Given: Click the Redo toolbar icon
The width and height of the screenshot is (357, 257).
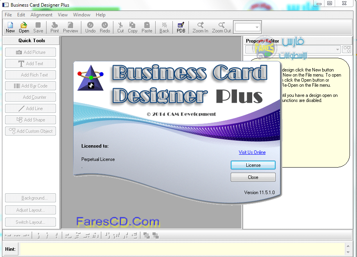Looking at the screenshot, I should [105, 27].
